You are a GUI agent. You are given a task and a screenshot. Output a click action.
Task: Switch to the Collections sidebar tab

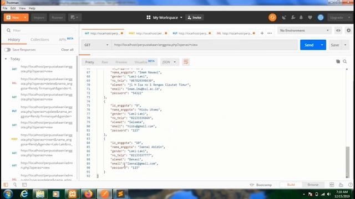coord(39,39)
